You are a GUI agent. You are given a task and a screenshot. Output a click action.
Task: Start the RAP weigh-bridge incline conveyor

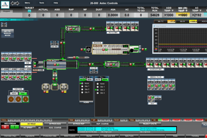point(64,43)
